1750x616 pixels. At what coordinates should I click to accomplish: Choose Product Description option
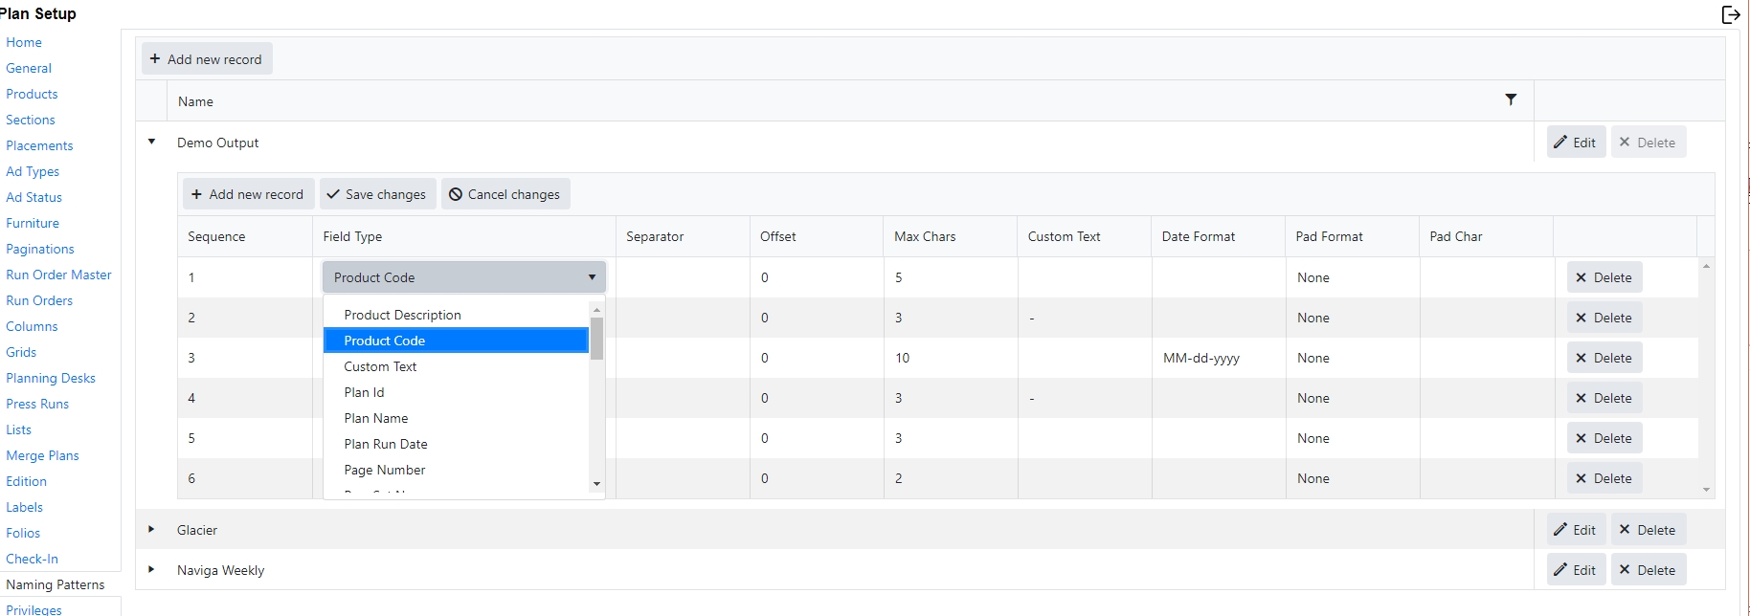coord(402,315)
